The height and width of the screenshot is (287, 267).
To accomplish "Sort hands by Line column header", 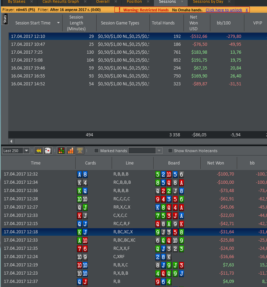I will [x=130, y=163].
